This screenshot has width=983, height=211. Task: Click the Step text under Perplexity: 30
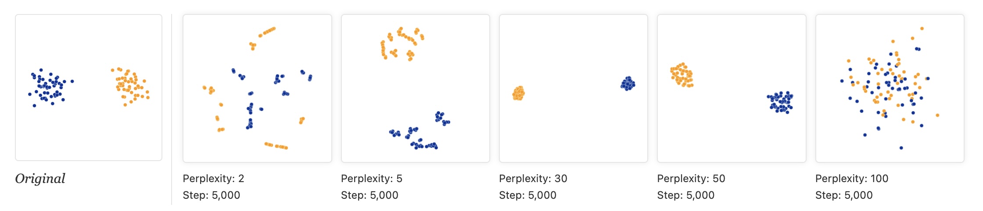pyautogui.click(x=527, y=195)
